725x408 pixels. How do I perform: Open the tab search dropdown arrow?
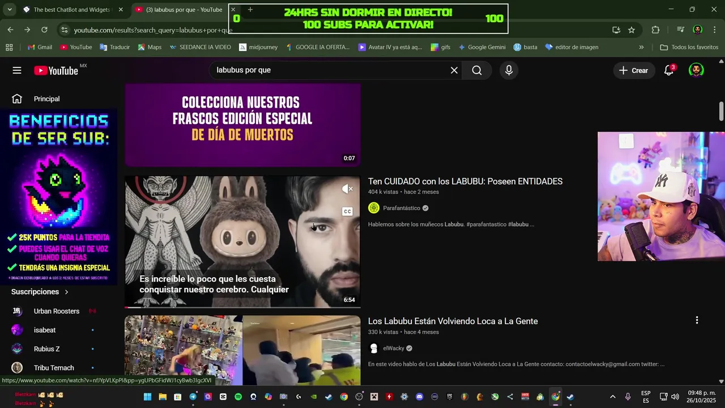coord(10,10)
